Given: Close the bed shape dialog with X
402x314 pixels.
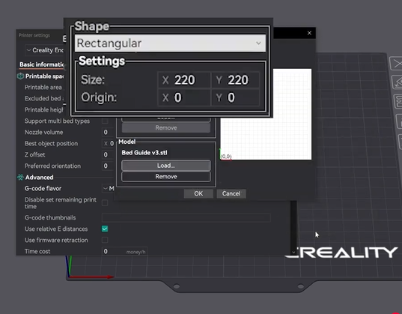Looking at the screenshot, I should tap(309, 33).
